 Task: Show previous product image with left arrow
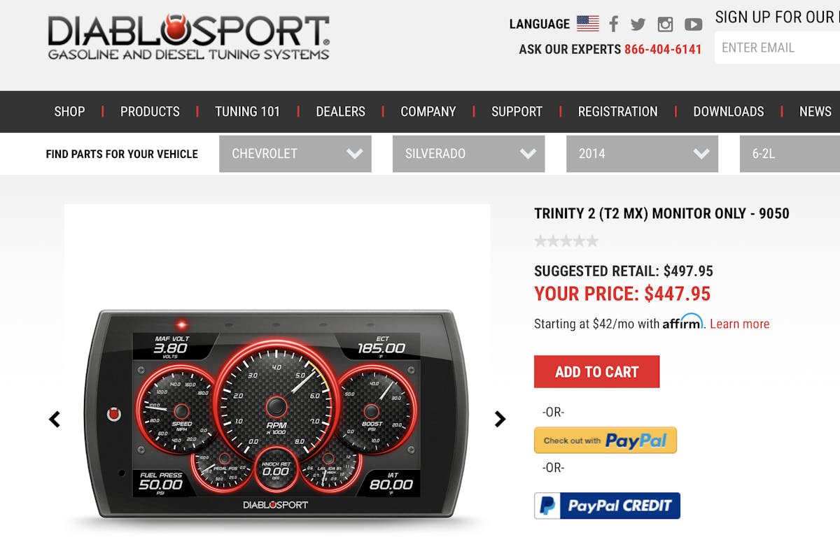55,419
